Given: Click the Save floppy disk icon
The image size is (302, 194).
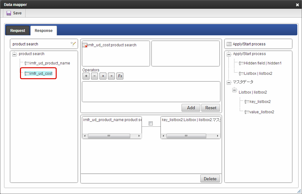Looking at the screenshot, I should tap(9, 13).
